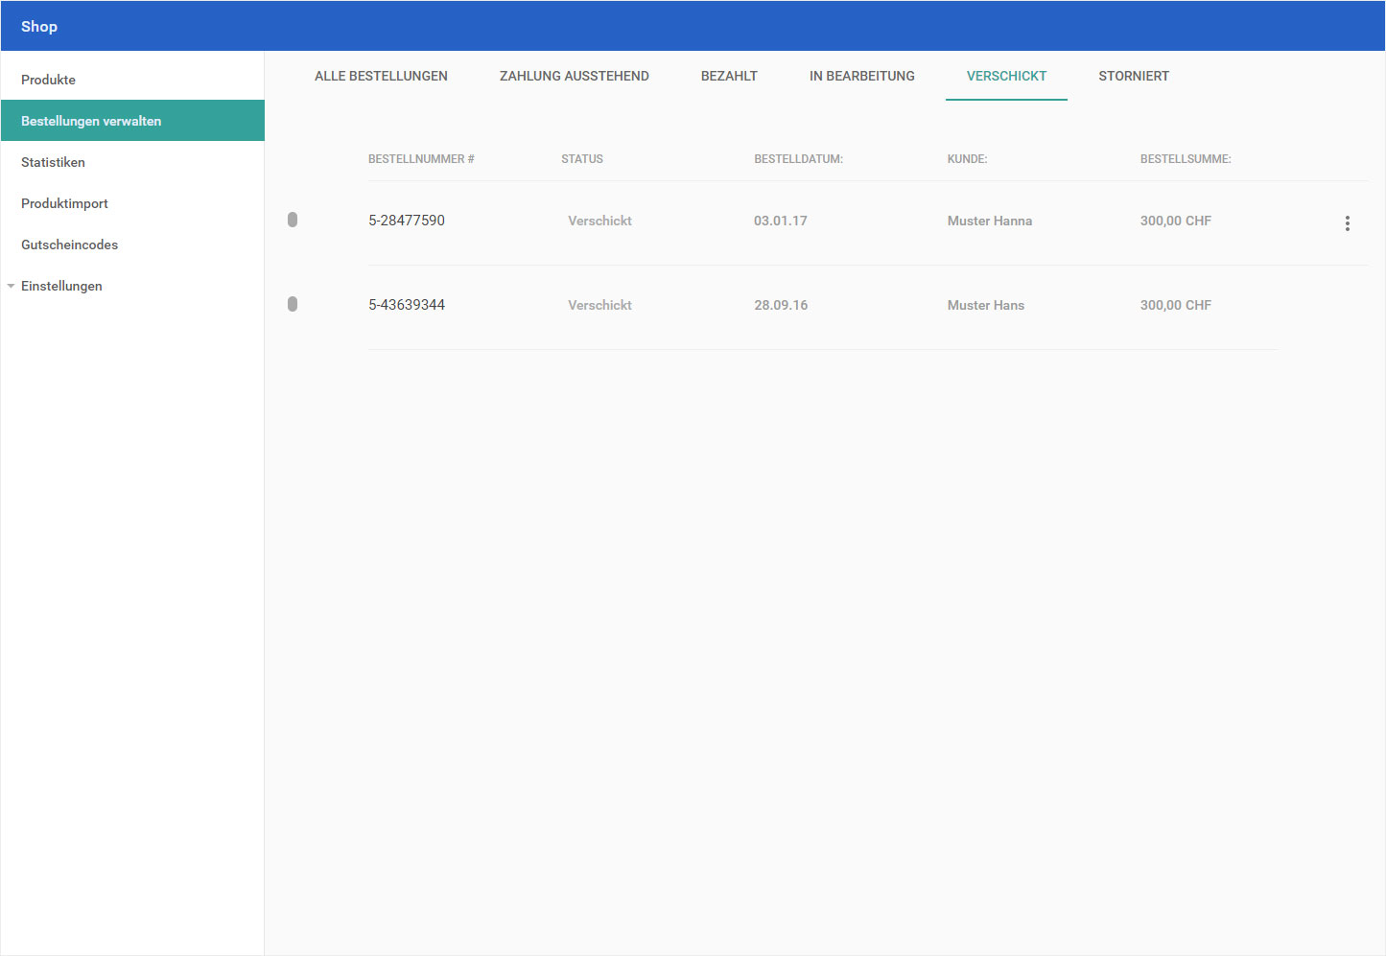This screenshot has height=956, width=1386.
Task: Click the order date 28.09.16
Action: 781,305
